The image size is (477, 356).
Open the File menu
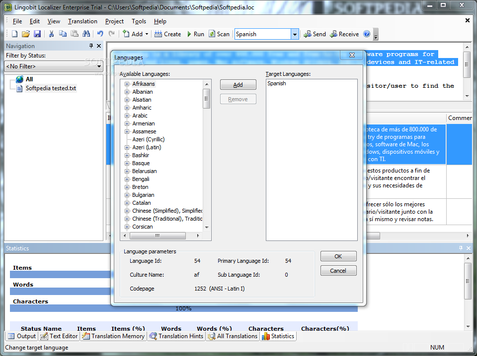[x=17, y=21]
